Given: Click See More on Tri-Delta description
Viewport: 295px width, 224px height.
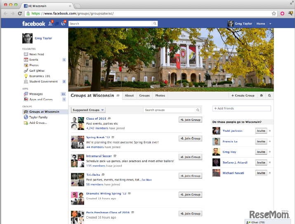Looking at the screenshot, I should click(x=146, y=180).
